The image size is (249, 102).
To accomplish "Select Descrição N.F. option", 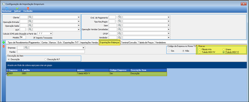I will 46,59.
